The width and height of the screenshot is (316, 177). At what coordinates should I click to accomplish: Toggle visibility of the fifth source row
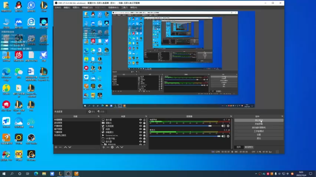(x=141, y=132)
